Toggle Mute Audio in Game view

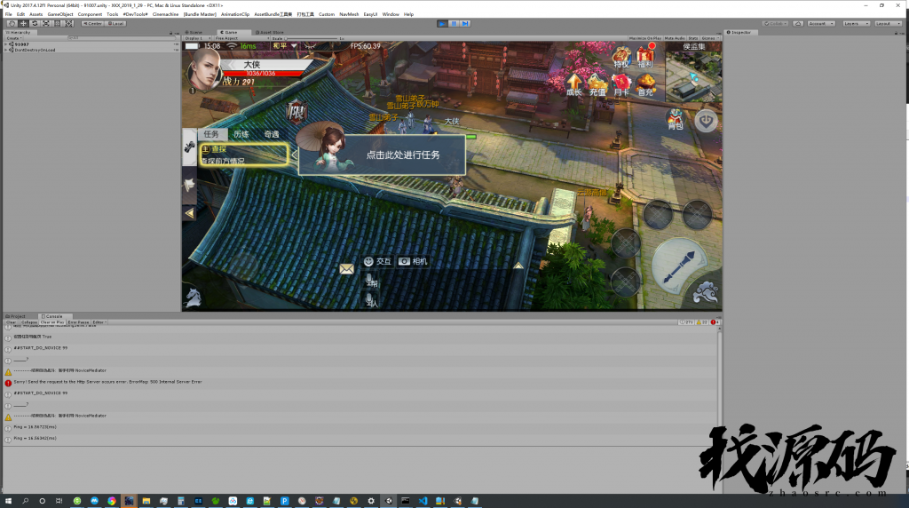tap(675, 38)
